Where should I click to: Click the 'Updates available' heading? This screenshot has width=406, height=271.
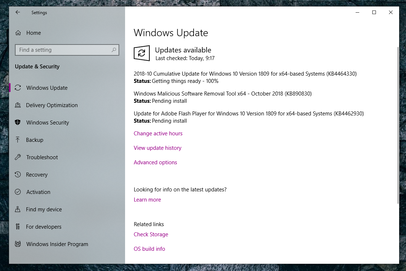(x=183, y=50)
